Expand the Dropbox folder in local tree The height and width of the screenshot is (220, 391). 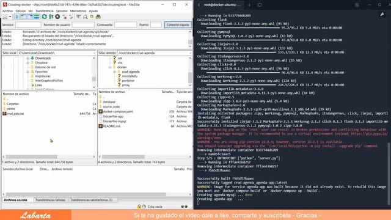[x=28, y=62]
